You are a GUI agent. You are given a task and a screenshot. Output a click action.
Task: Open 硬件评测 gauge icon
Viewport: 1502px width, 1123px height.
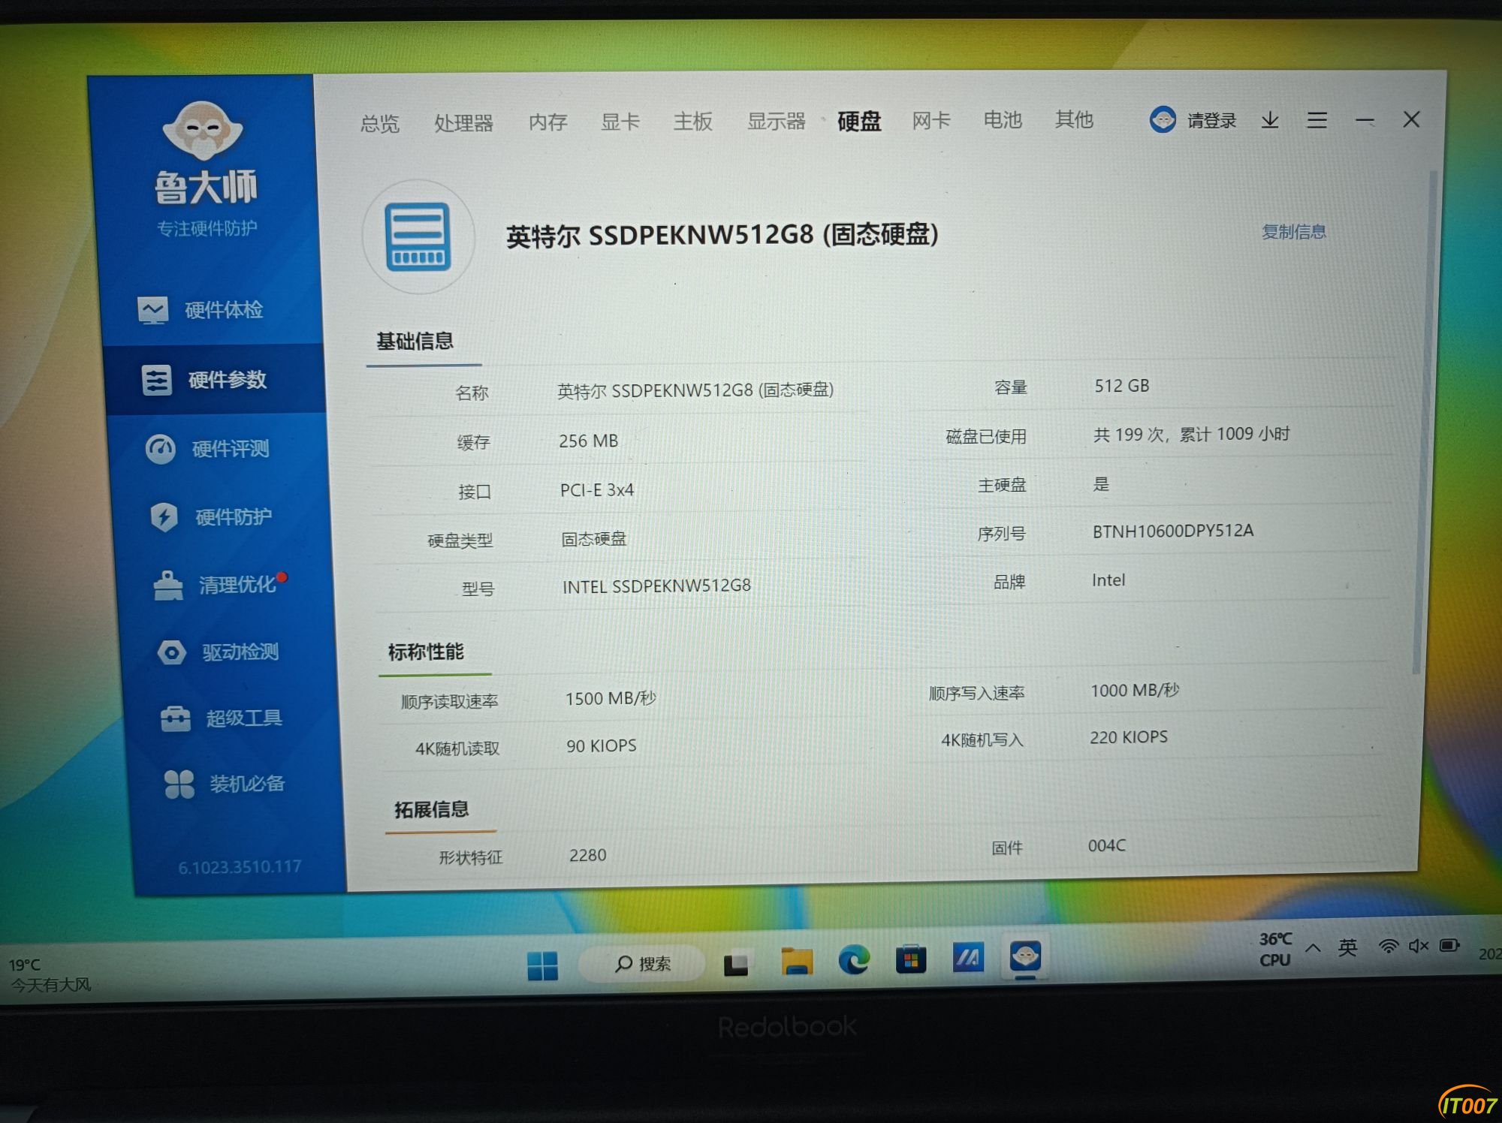point(160,449)
